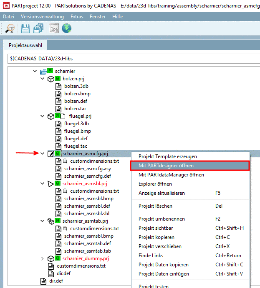Screen dimensions: 260x288
Task: Click the edit pencil icon of scharnier_asmcfg.prj
Action: [51, 154]
